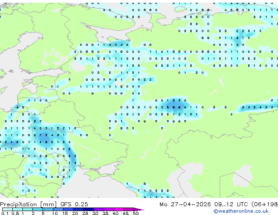
Task: Select the 40–45 mm magenta swatch
Action: (x=119, y=209)
